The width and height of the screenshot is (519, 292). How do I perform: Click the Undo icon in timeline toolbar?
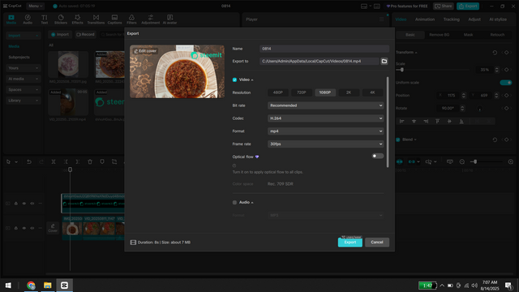point(29,161)
